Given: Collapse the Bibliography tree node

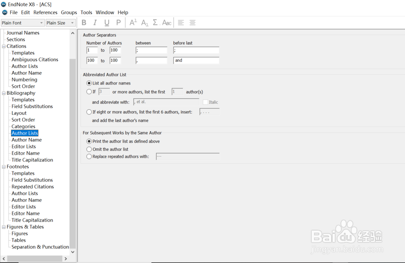Looking at the screenshot, I should coord(4,93).
